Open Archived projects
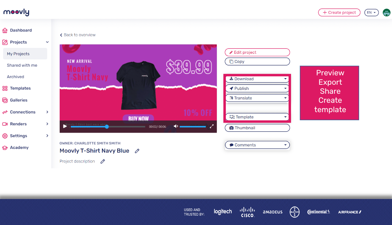This screenshot has width=392, height=225. (16, 77)
